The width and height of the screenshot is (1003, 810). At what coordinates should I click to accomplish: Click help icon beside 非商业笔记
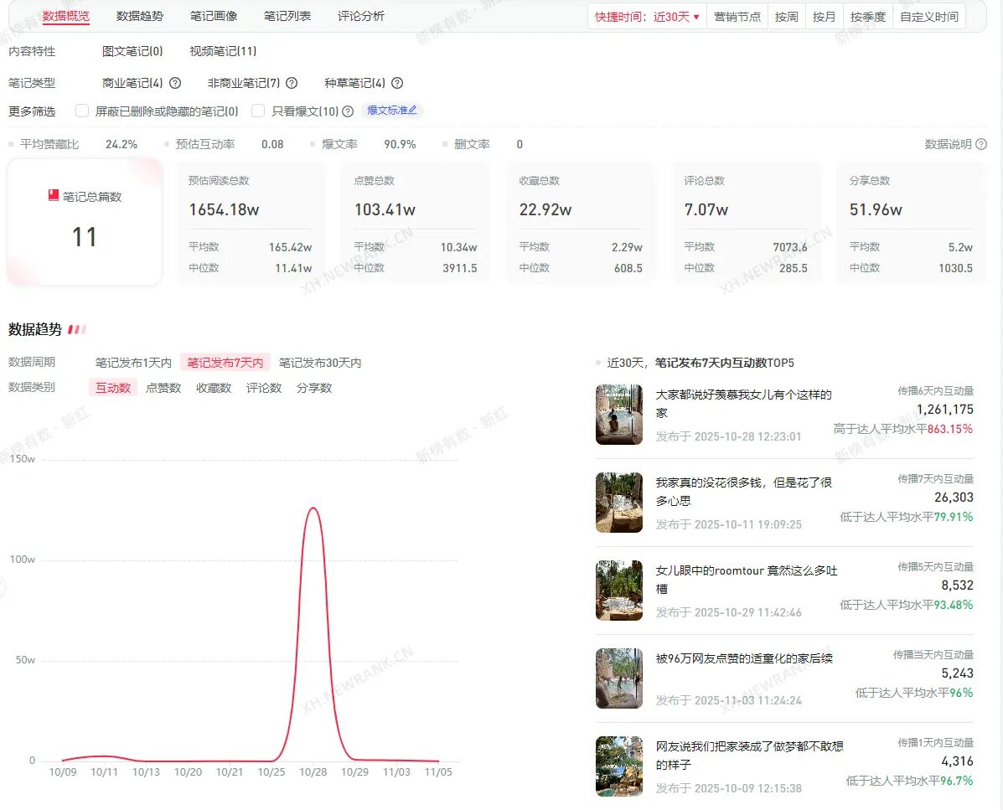click(292, 83)
